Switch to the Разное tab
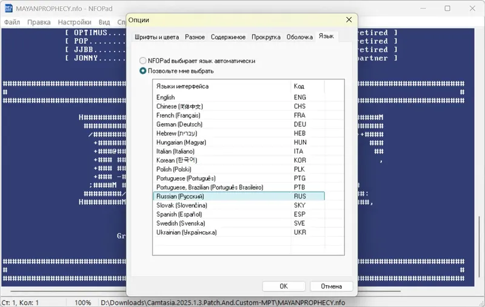The height and width of the screenshot is (307, 485). 195,37
